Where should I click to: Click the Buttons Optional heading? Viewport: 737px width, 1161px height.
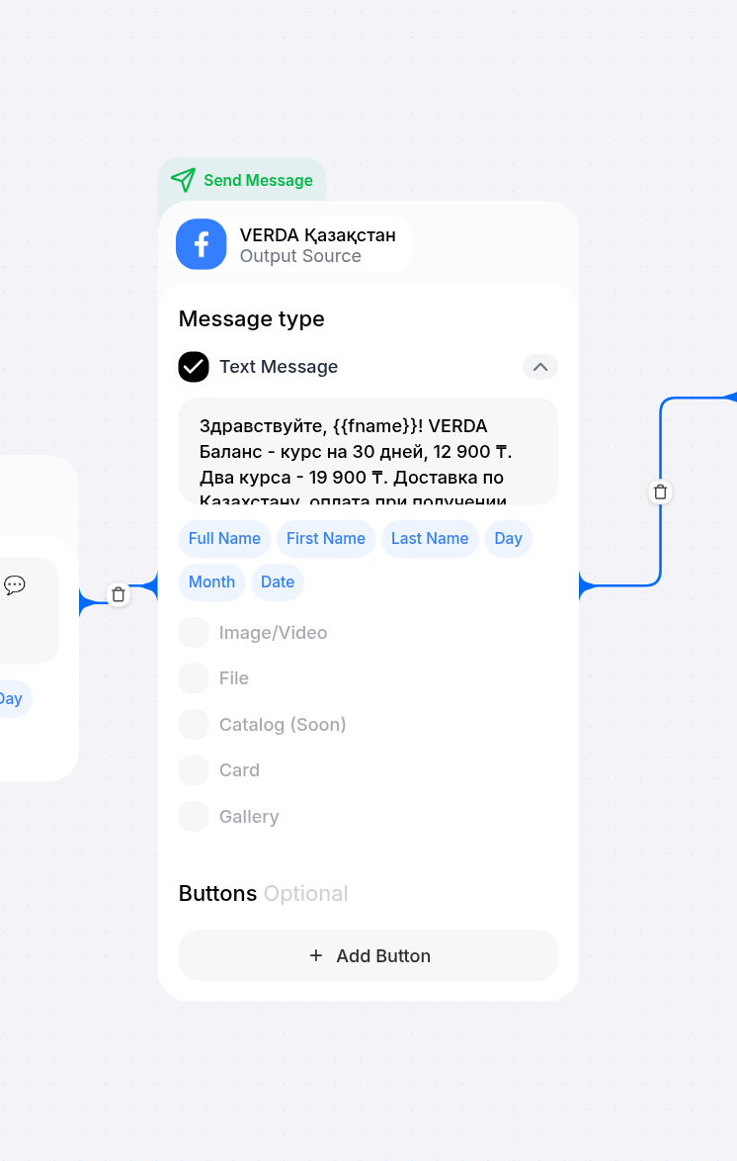click(x=263, y=894)
